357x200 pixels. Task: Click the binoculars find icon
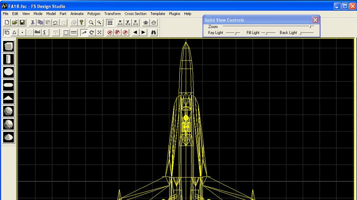point(153,32)
